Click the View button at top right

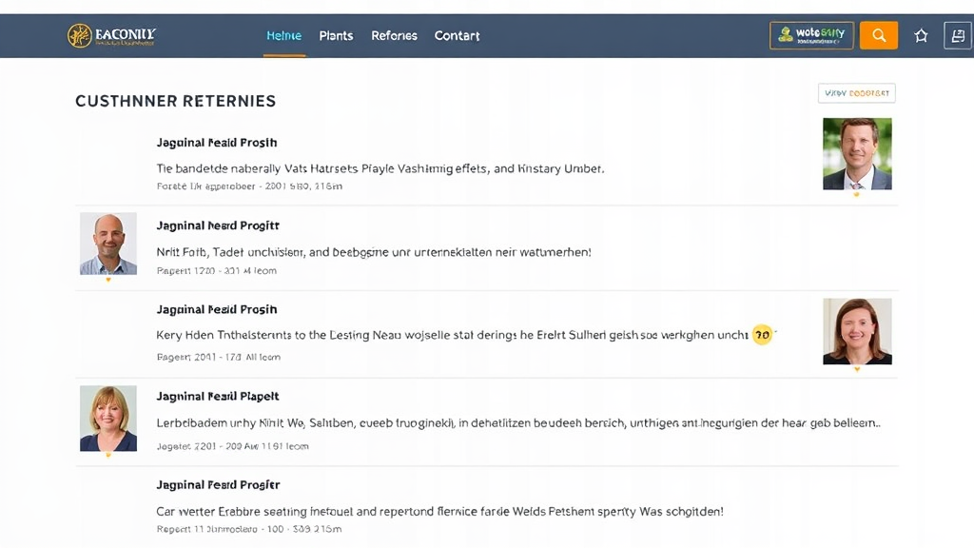pos(856,92)
